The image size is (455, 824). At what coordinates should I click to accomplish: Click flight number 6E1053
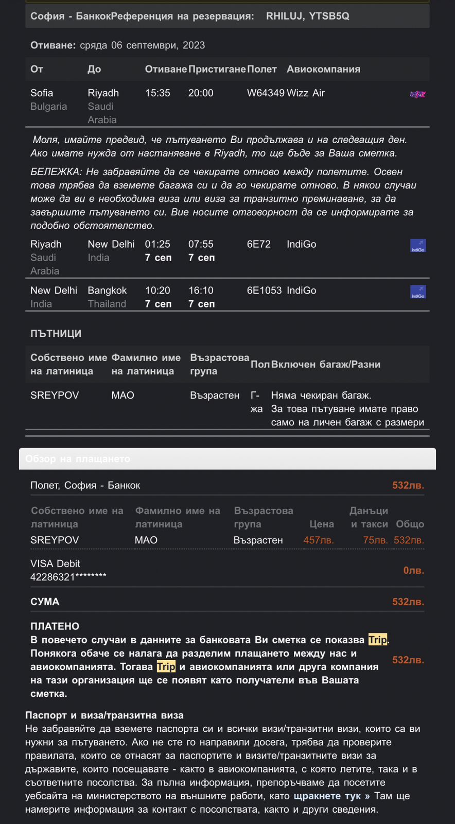tap(264, 290)
